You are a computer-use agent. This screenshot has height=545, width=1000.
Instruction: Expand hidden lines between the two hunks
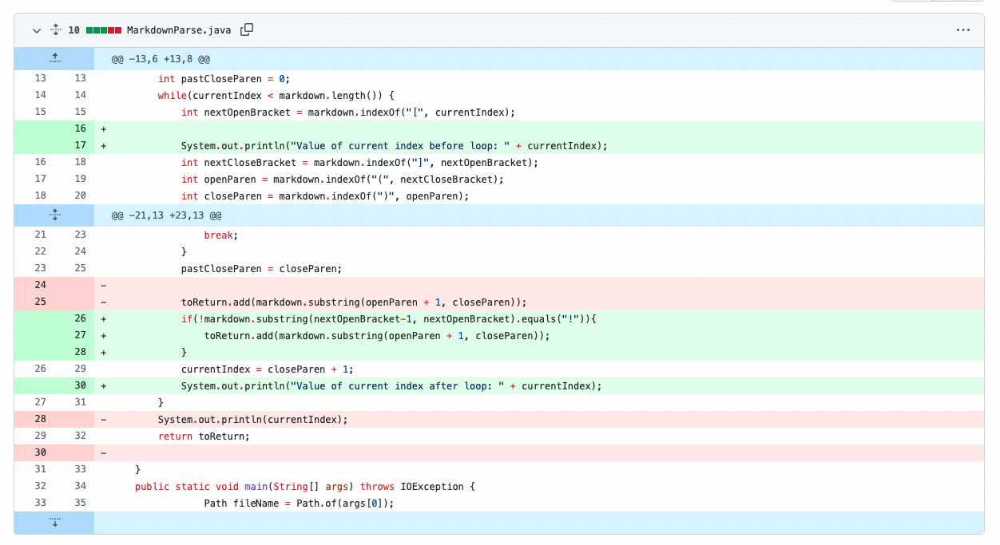coord(54,215)
